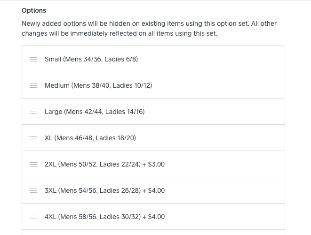Click the + $4.00 price on 3XL

pyautogui.click(x=153, y=191)
